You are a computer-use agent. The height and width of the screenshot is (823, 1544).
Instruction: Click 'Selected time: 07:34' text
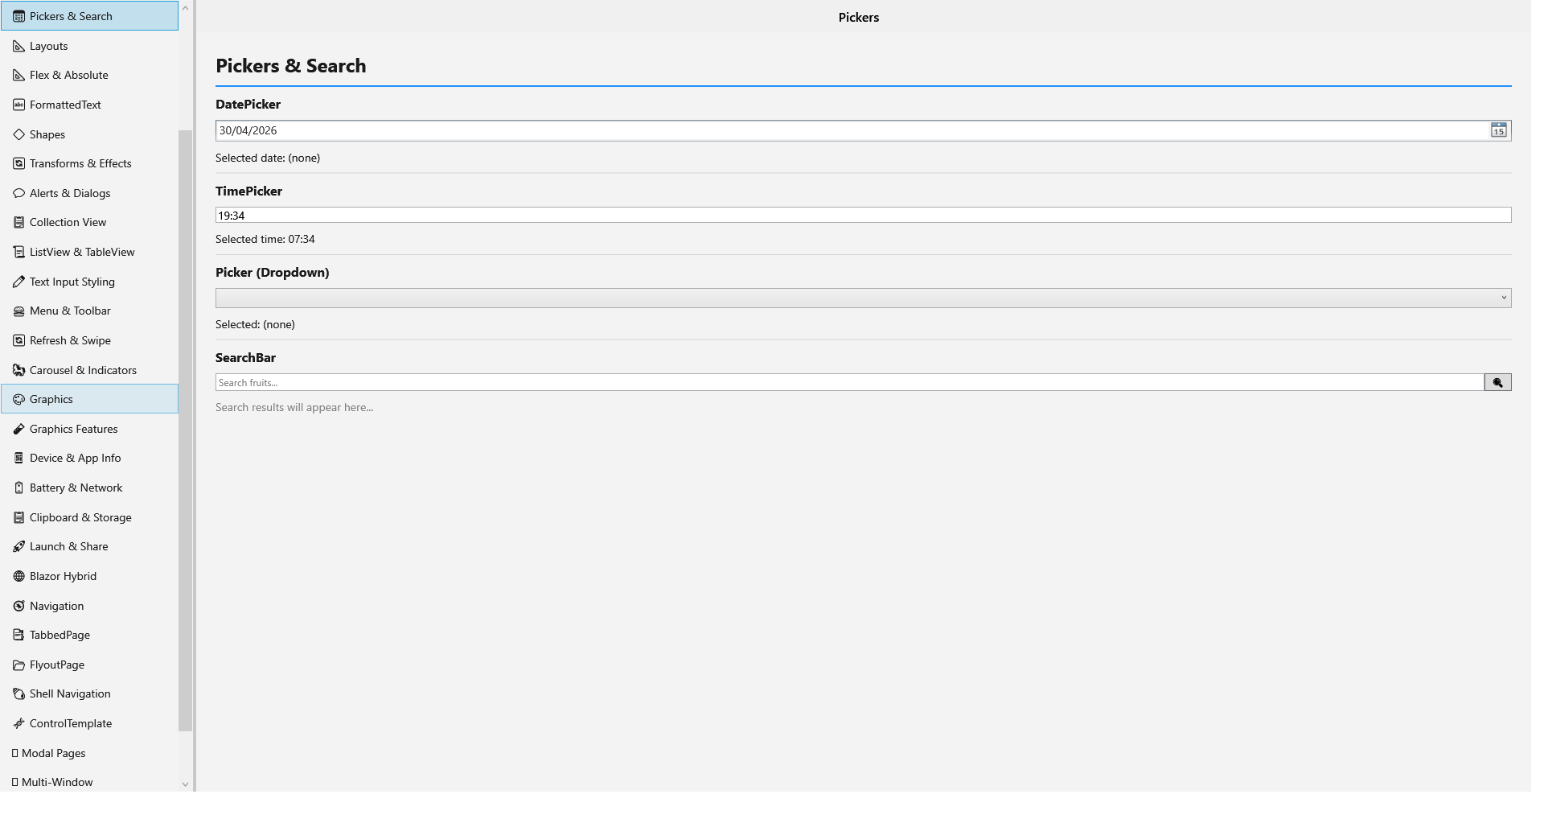pyautogui.click(x=265, y=239)
